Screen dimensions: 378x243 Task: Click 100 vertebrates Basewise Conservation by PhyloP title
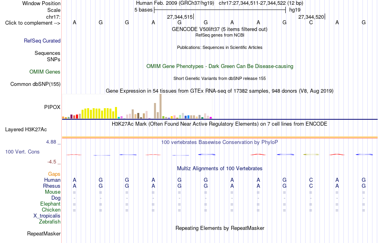click(x=220, y=142)
